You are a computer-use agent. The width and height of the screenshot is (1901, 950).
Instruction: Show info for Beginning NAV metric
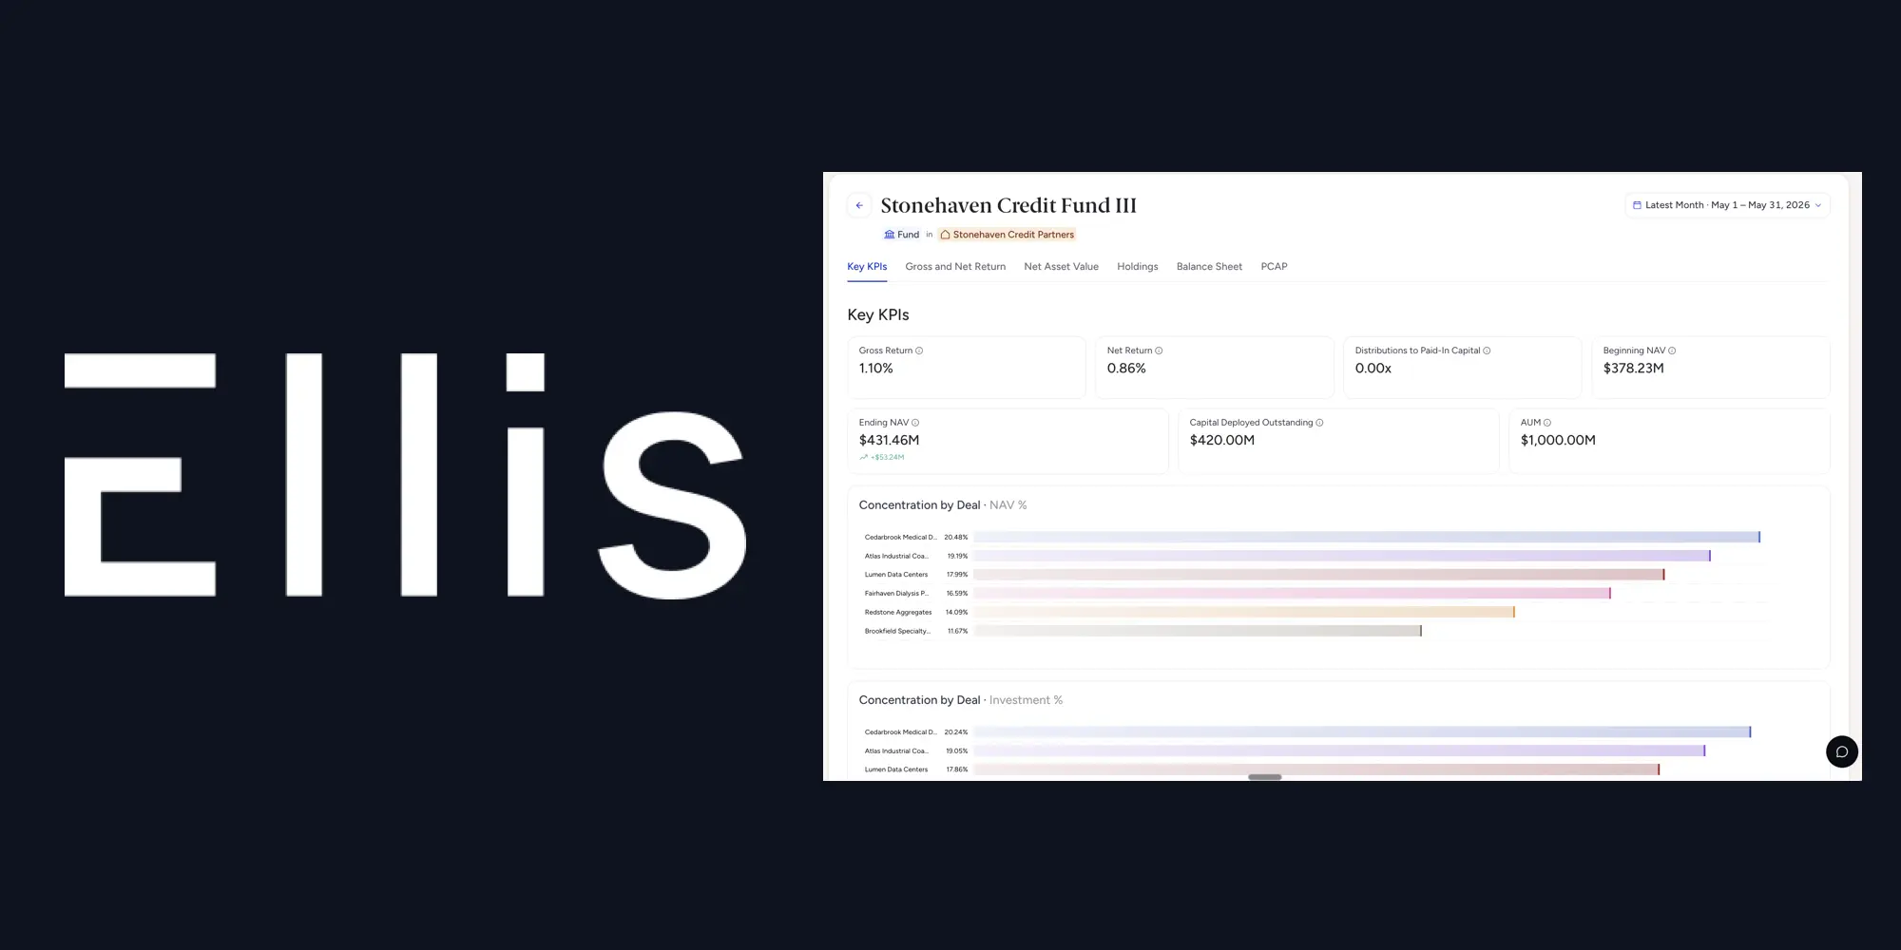point(1672,351)
